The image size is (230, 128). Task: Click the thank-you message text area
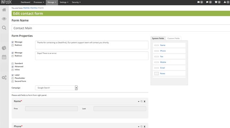click(x=92, y=45)
